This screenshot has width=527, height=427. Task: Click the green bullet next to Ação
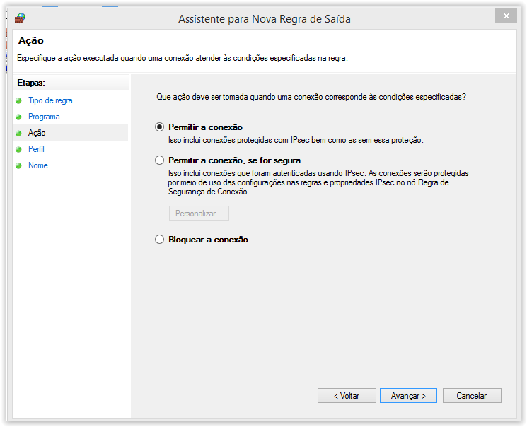pos(18,134)
